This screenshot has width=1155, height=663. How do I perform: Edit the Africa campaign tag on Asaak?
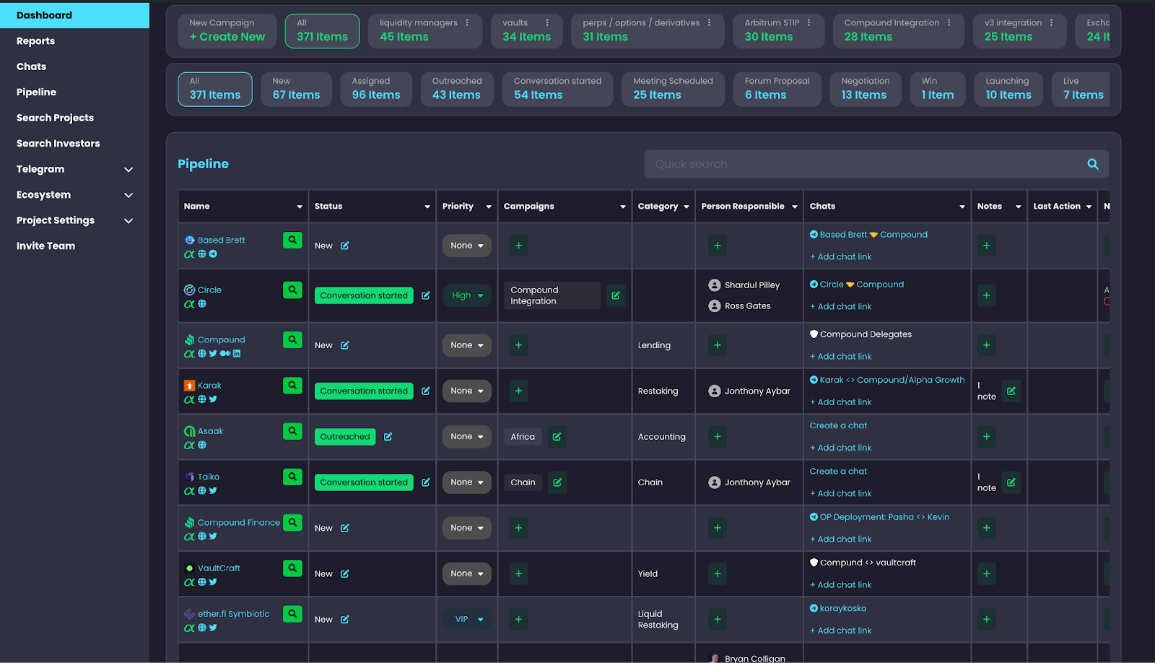[557, 437]
